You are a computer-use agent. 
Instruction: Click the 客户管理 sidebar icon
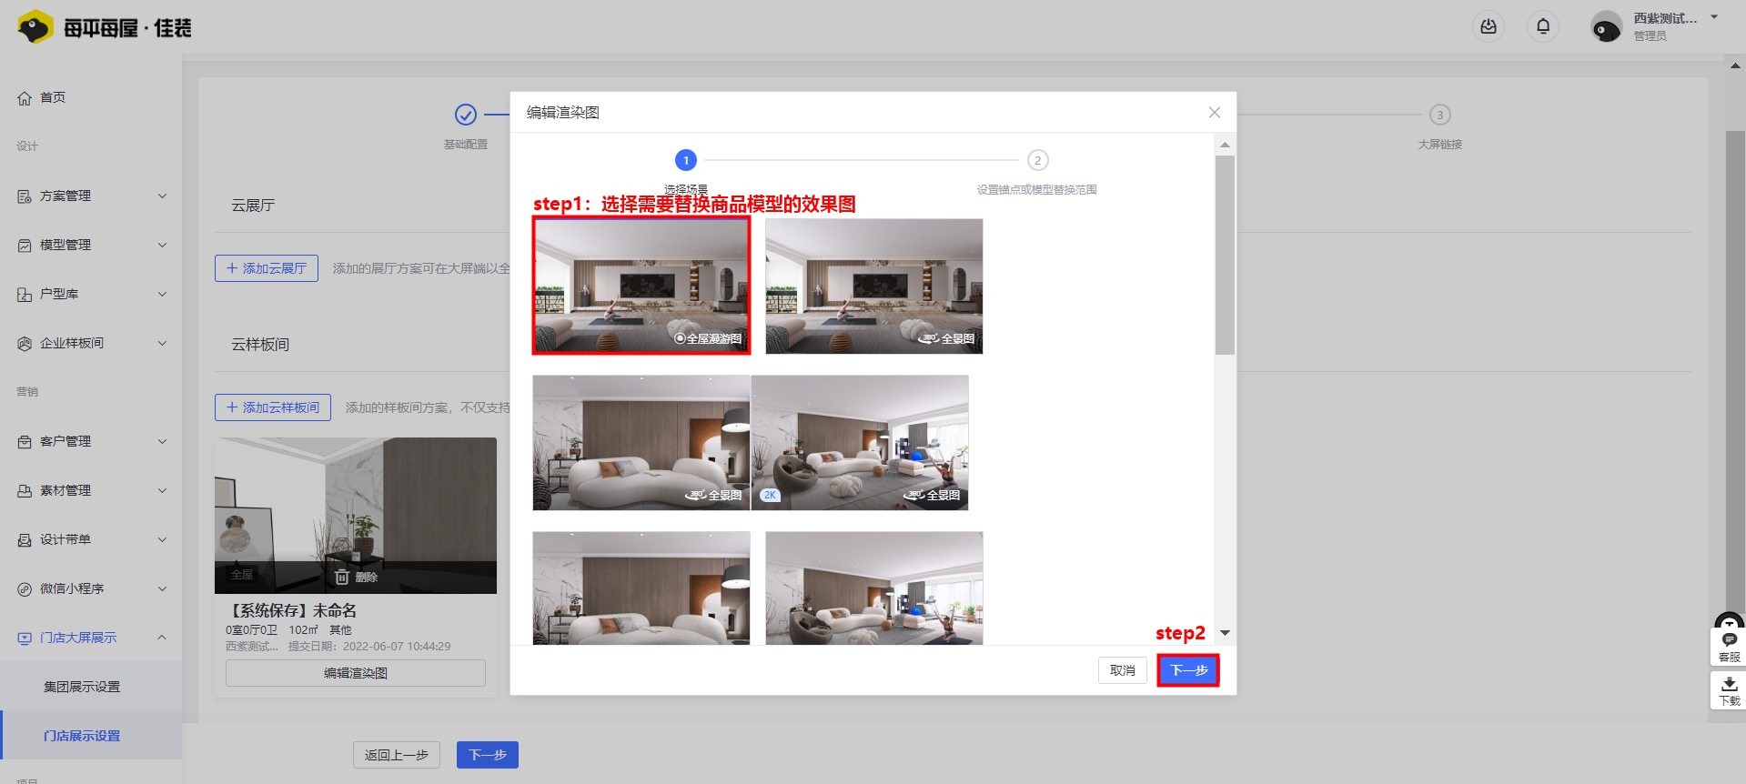[25, 442]
